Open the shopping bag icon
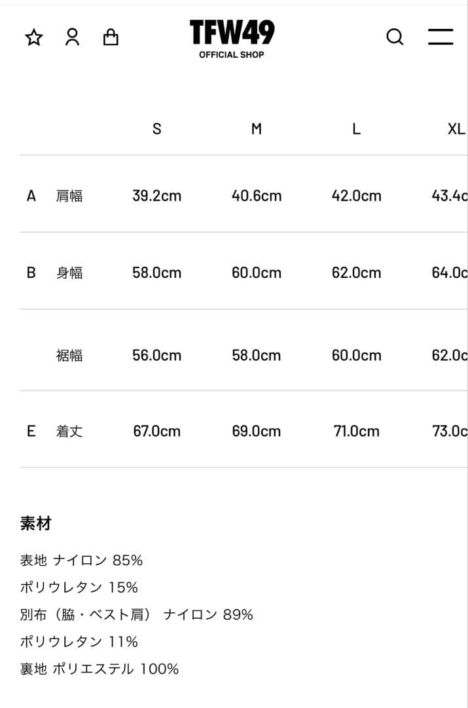The image size is (468, 708). coord(111,37)
